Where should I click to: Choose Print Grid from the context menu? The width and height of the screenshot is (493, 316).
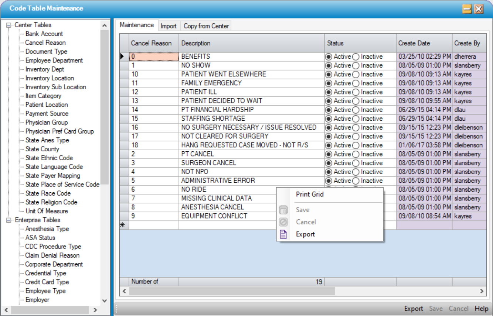(x=309, y=195)
